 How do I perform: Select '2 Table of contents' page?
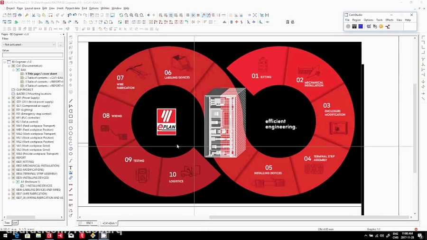click(44, 78)
